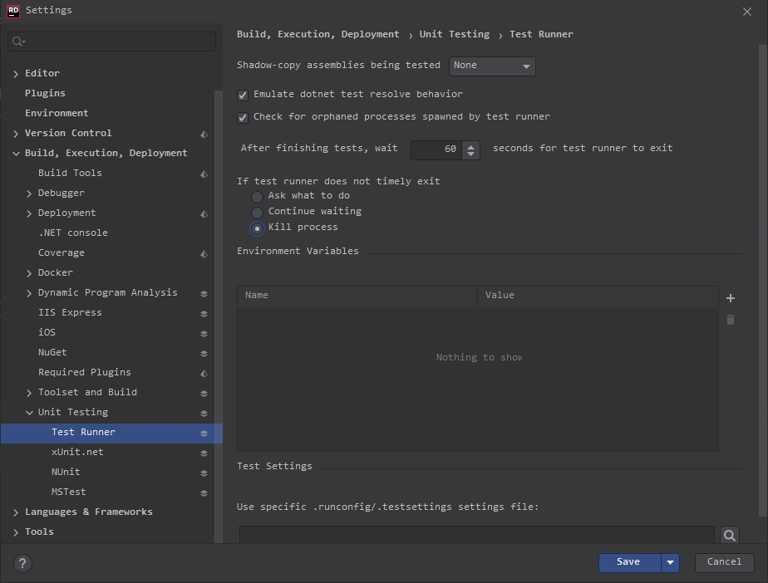Click the trash icon beside variables table
The width and height of the screenshot is (768, 583).
[731, 320]
